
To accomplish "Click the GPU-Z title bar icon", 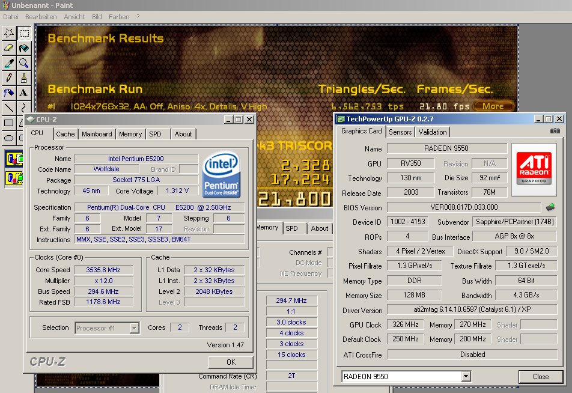I will click(x=341, y=119).
